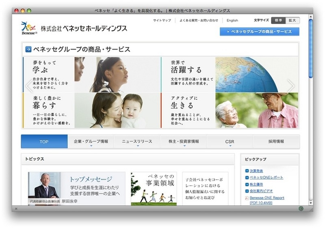Click the left carousel arrow

29,86
